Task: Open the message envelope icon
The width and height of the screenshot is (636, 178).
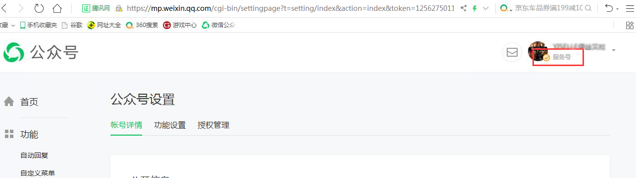Action: point(512,52)
